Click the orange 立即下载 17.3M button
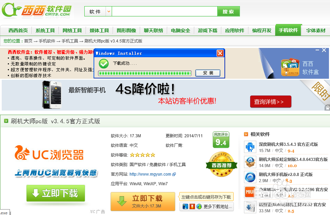330x215 pixels. [143, 201]
